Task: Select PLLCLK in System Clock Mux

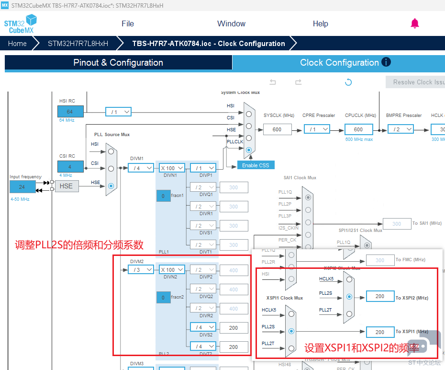Action: (x=249, y=150)
